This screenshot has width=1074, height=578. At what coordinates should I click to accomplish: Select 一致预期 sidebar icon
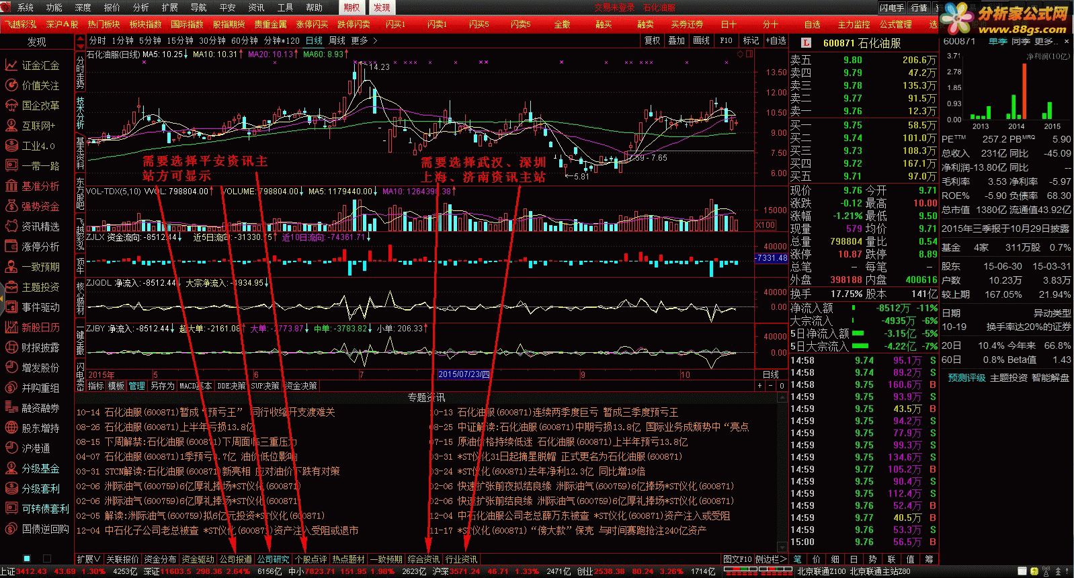pos(11,267)
